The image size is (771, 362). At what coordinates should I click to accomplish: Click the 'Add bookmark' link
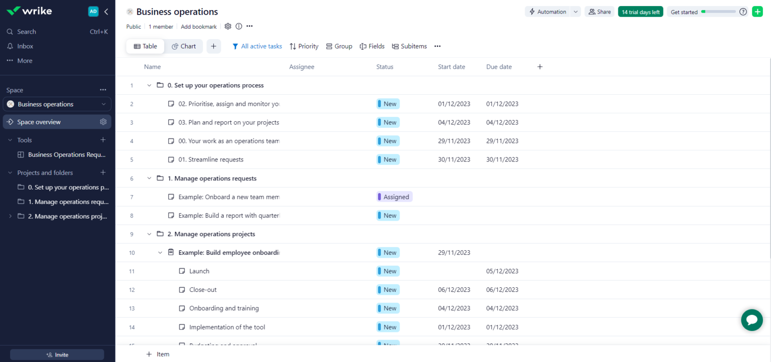198,26
